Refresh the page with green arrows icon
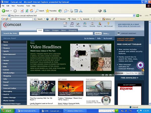Screen dimensions: 151x113 pos(27,11)
